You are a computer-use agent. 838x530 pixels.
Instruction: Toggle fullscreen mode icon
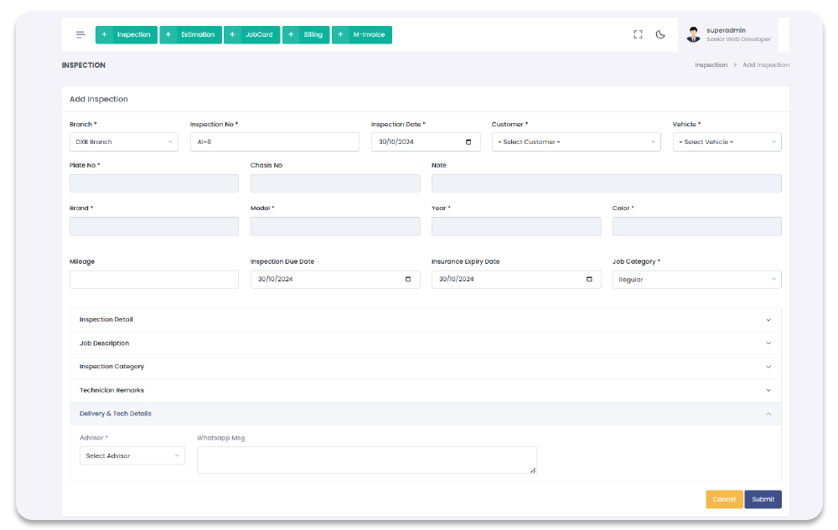pyautogui.click(x=638, y=34)
